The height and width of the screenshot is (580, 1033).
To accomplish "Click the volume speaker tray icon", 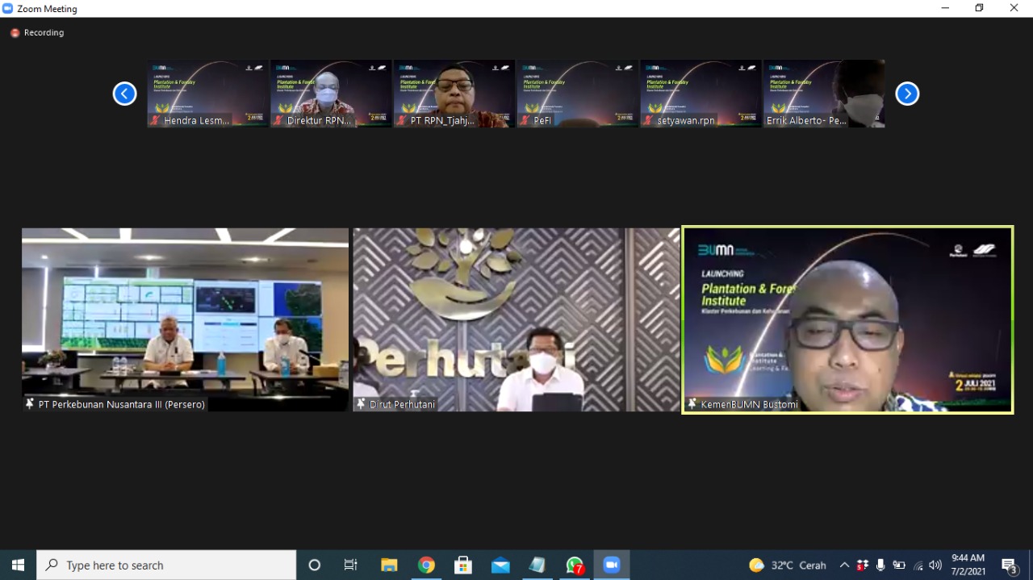I will pos(935,565).
